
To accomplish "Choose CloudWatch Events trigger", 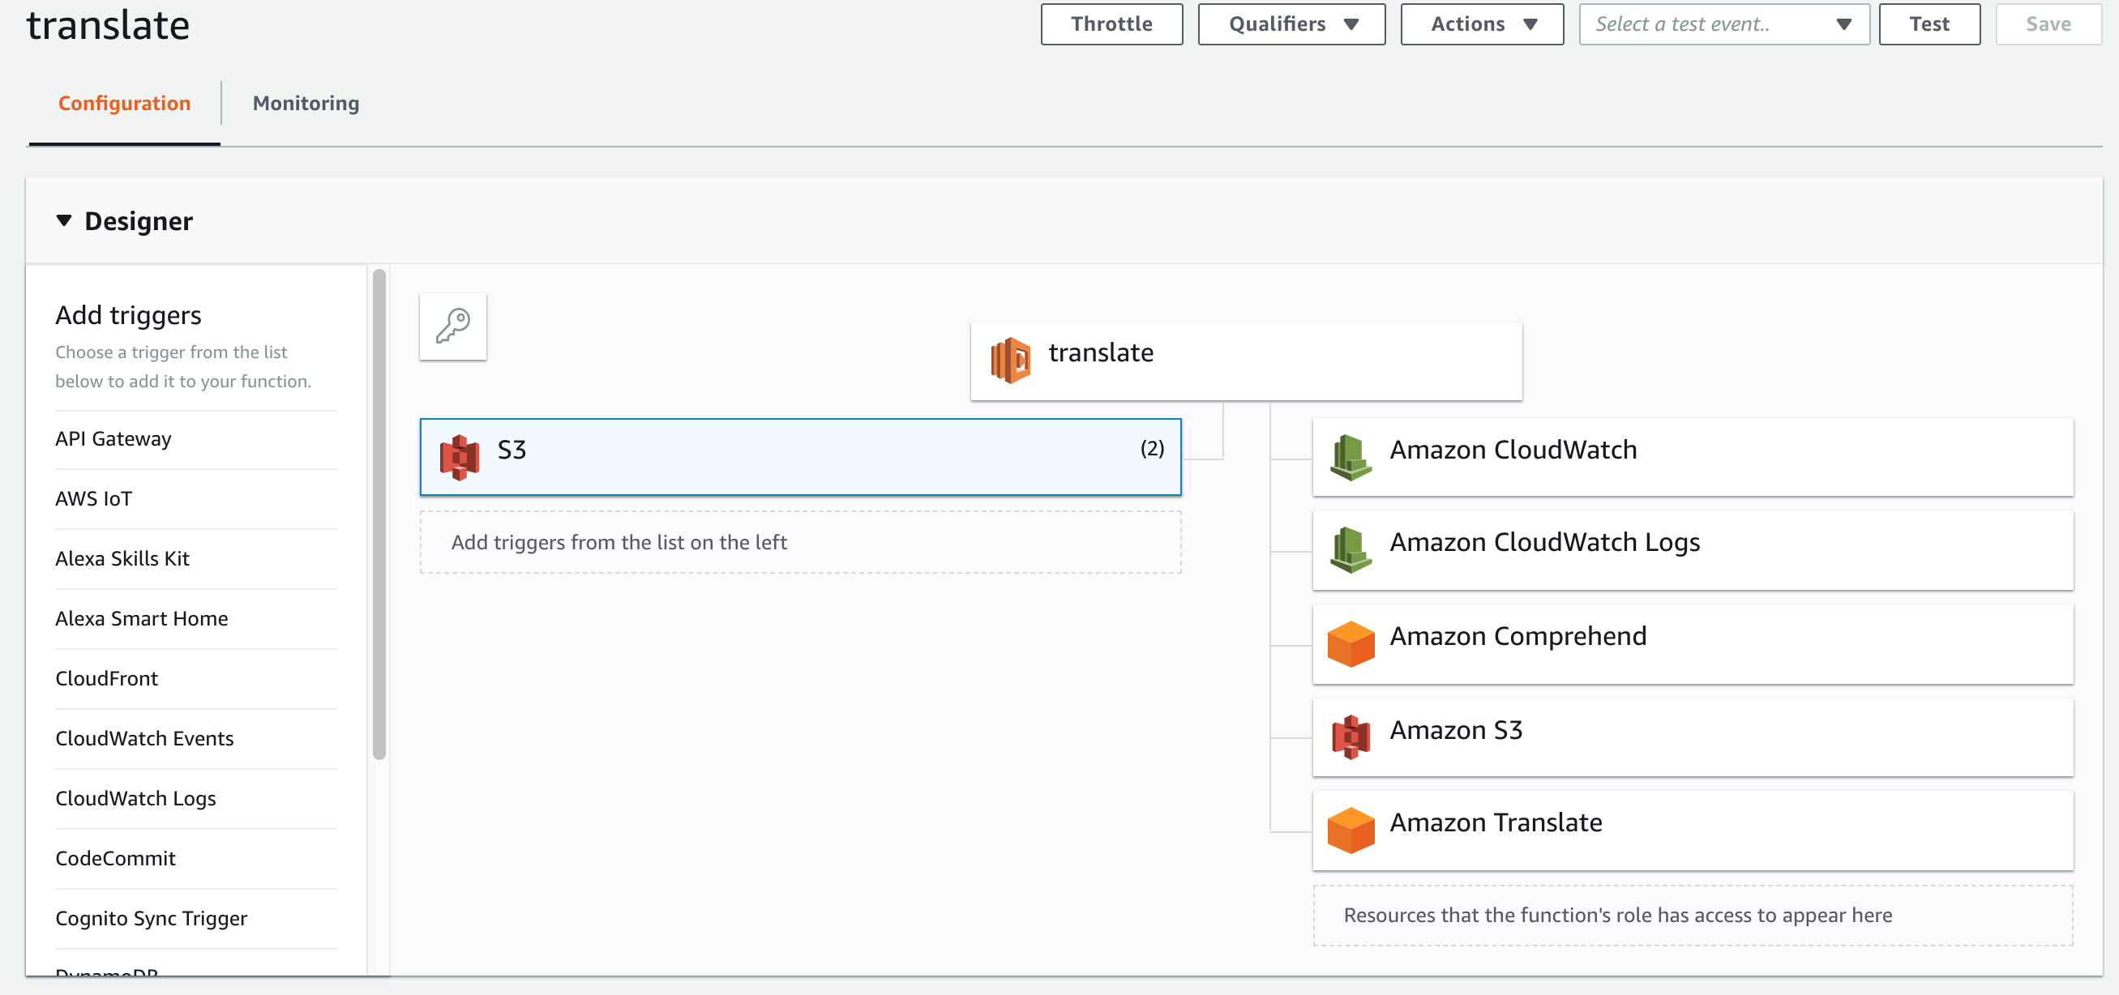I will tap(144, 737).
